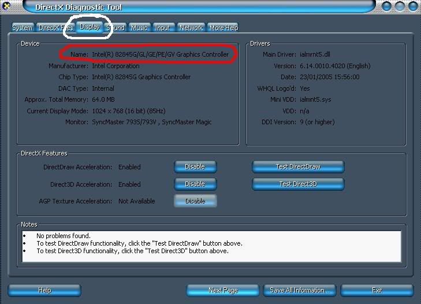The height and width of the screenshot is (304, 421).
Task: Click the Test Direct3D button
Action: 298,184
